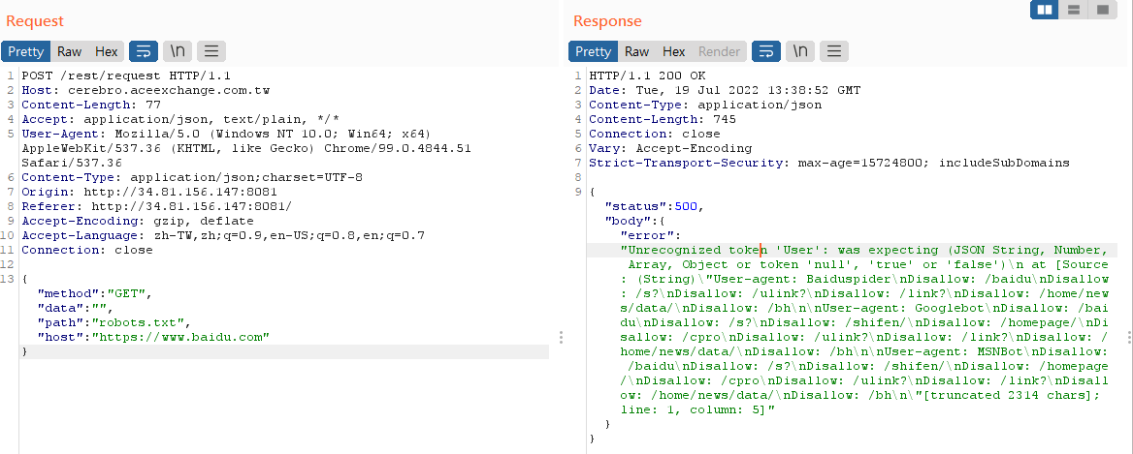This screenshot has width=1133, height=454.
Task: Click the response Connection: close header
Action: click(655, 134)
